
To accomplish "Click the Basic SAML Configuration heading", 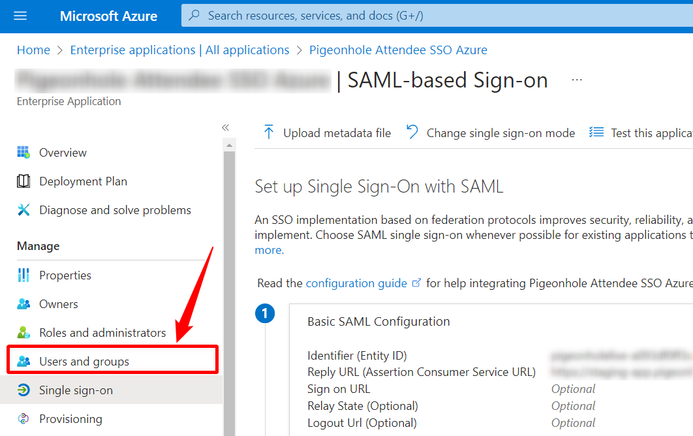I will coord(378,322).
